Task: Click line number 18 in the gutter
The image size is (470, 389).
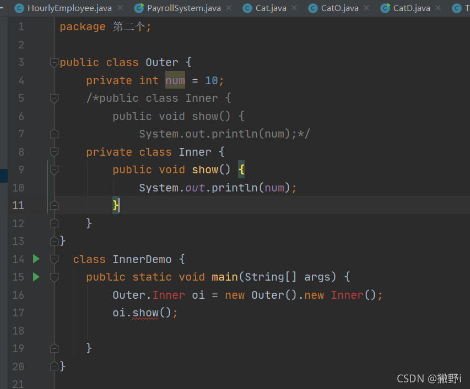Action: click(x=18, y=331)
